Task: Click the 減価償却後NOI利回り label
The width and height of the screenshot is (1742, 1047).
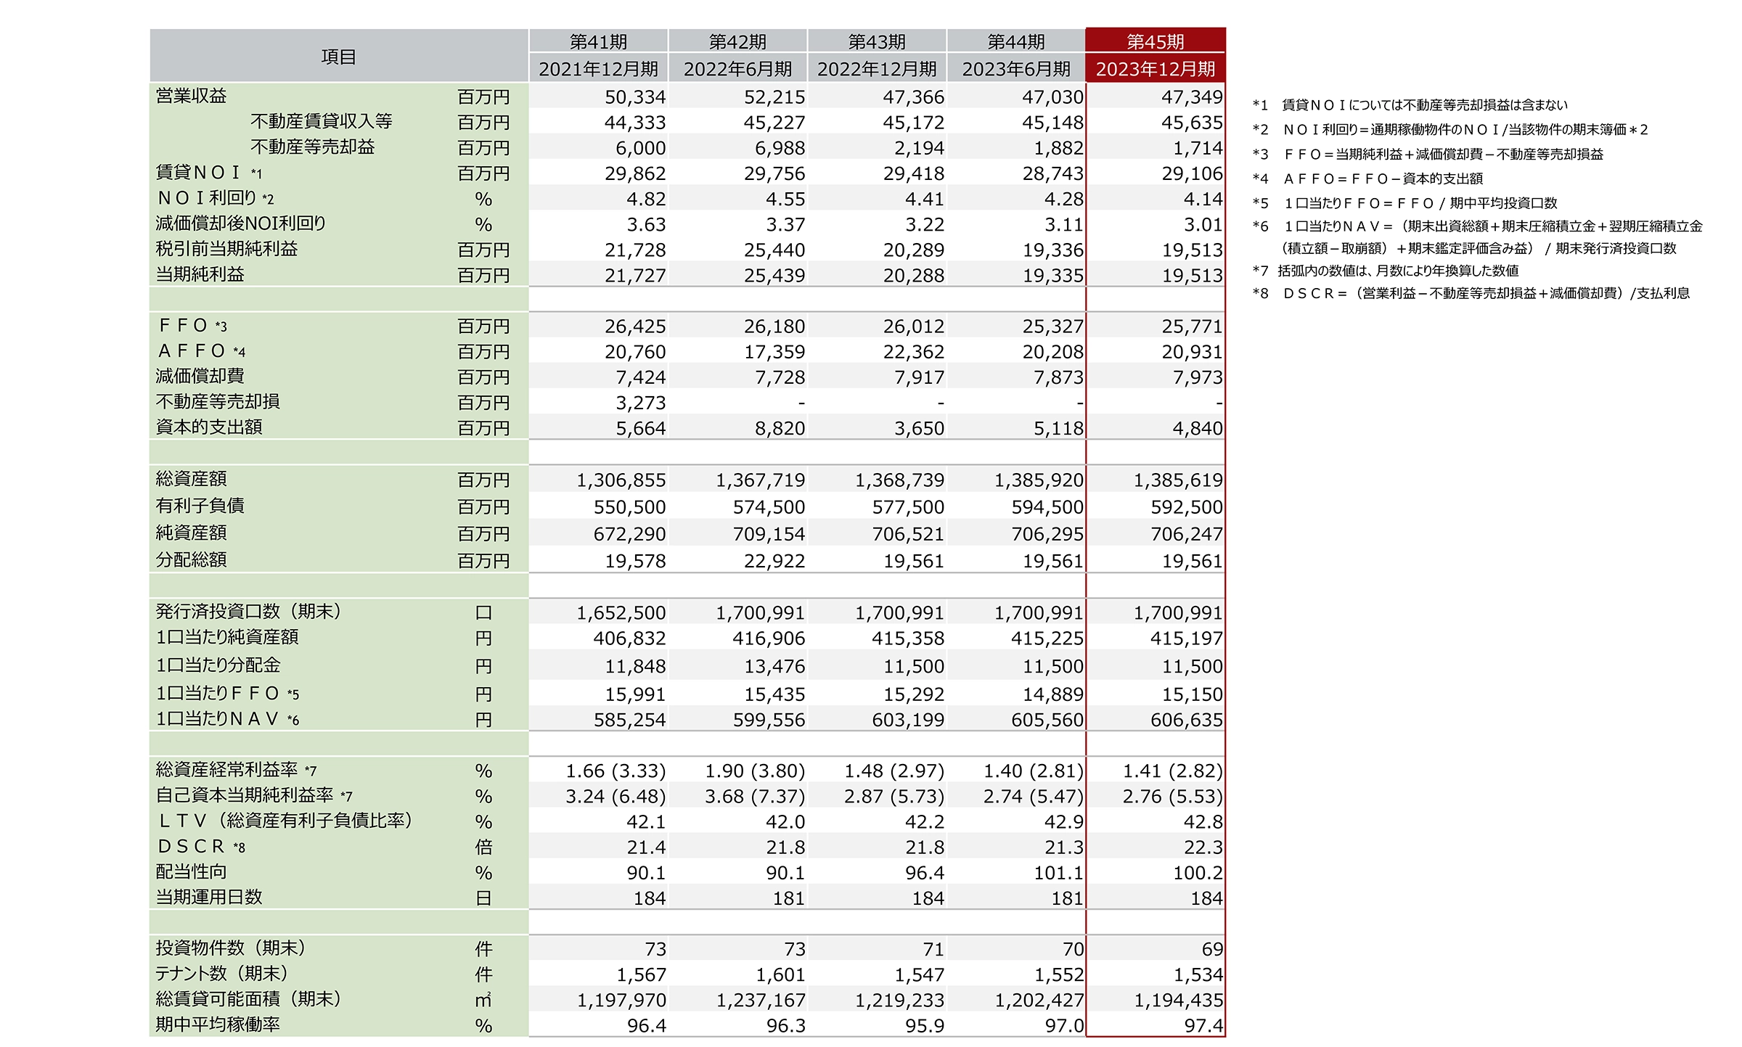Action: (241, 223)
